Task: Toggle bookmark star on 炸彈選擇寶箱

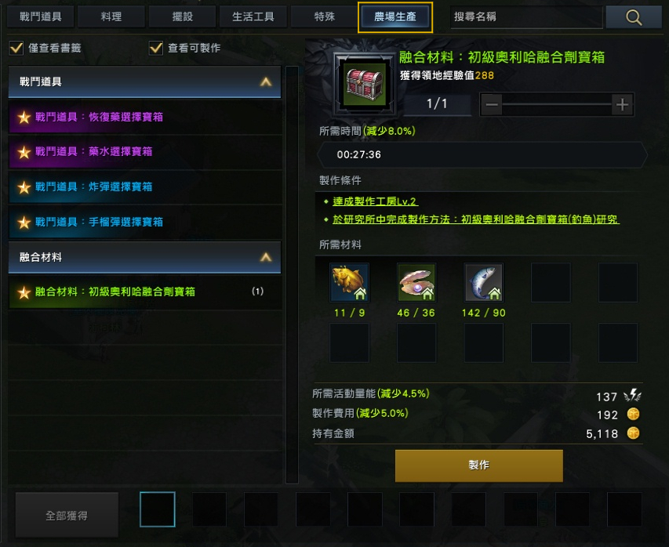Action: (x=24, y=187)
